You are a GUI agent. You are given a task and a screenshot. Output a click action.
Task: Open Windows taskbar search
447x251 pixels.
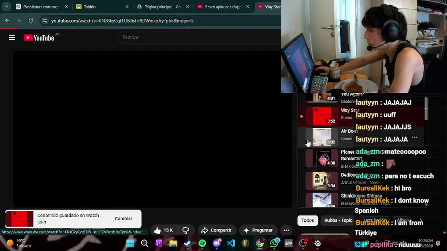(144, 243)
